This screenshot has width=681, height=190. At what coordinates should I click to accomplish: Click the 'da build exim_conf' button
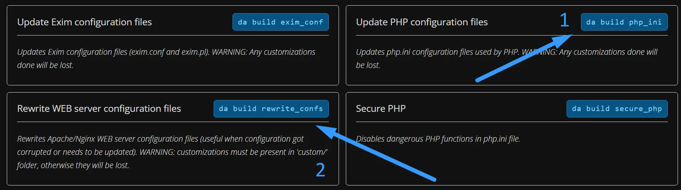tap(280, 22)
